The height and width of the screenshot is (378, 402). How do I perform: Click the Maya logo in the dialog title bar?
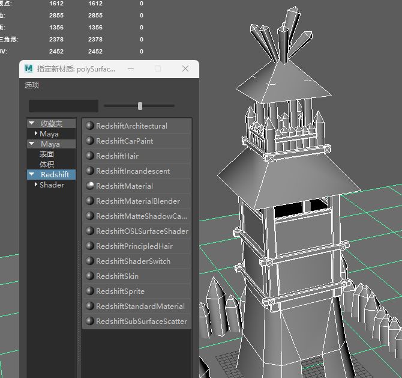(x=29, y=69)
